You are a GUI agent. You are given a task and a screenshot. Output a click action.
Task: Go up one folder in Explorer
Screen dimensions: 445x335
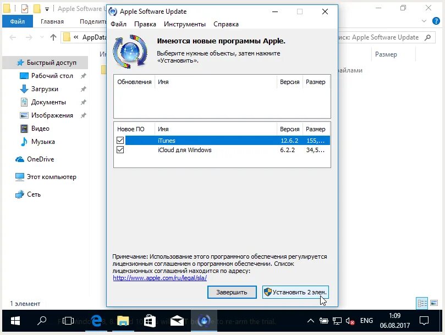coord(53,37)
